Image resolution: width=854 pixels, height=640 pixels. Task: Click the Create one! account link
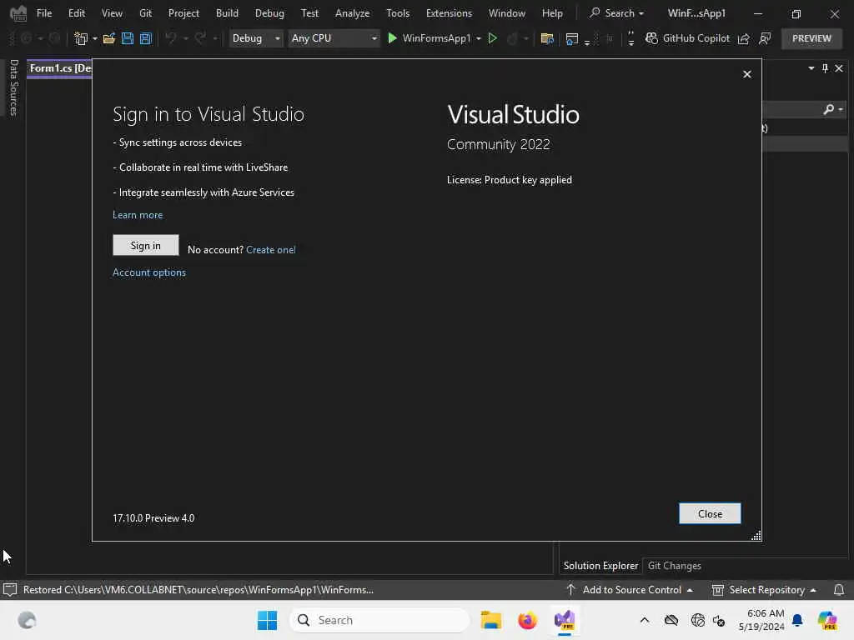[271, 250]
